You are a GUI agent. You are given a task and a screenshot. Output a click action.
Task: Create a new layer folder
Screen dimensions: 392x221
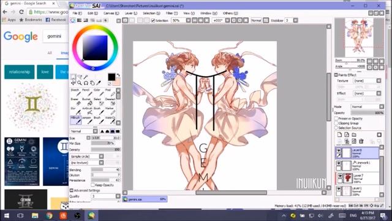[x=354, y=135]
